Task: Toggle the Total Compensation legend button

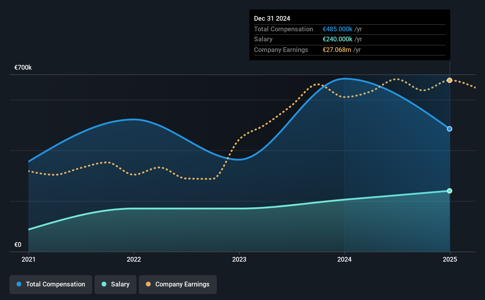Action: coord(51,284)
